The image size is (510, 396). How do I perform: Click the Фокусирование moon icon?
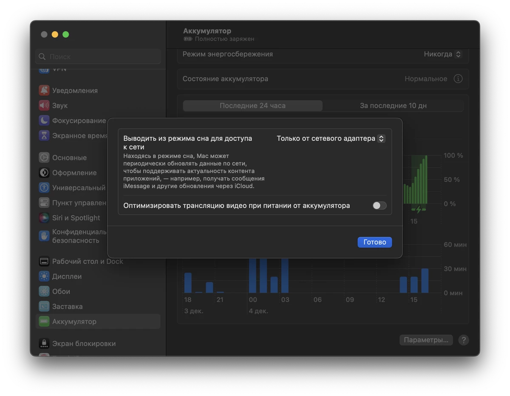44,120
